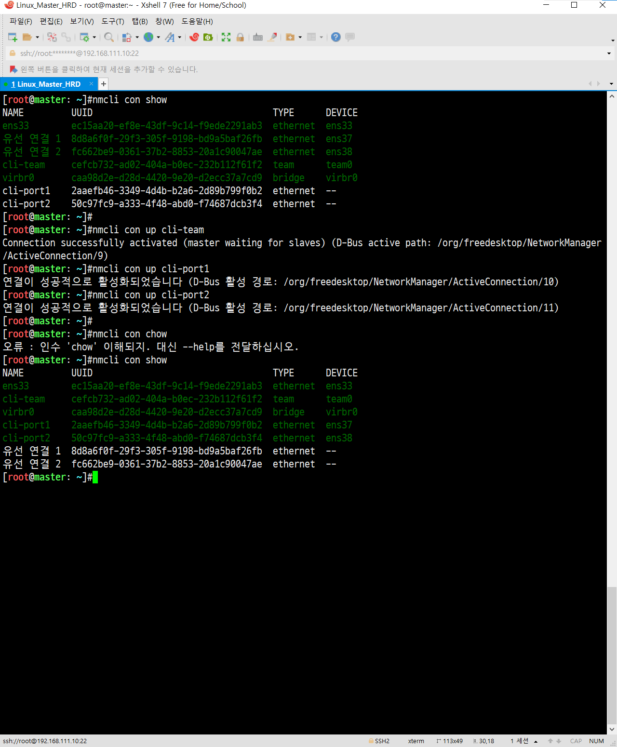This screenshot has width=617, height=747.
Task: Click the terminal vertical scrollbar thumb
Action: point(612,654)
